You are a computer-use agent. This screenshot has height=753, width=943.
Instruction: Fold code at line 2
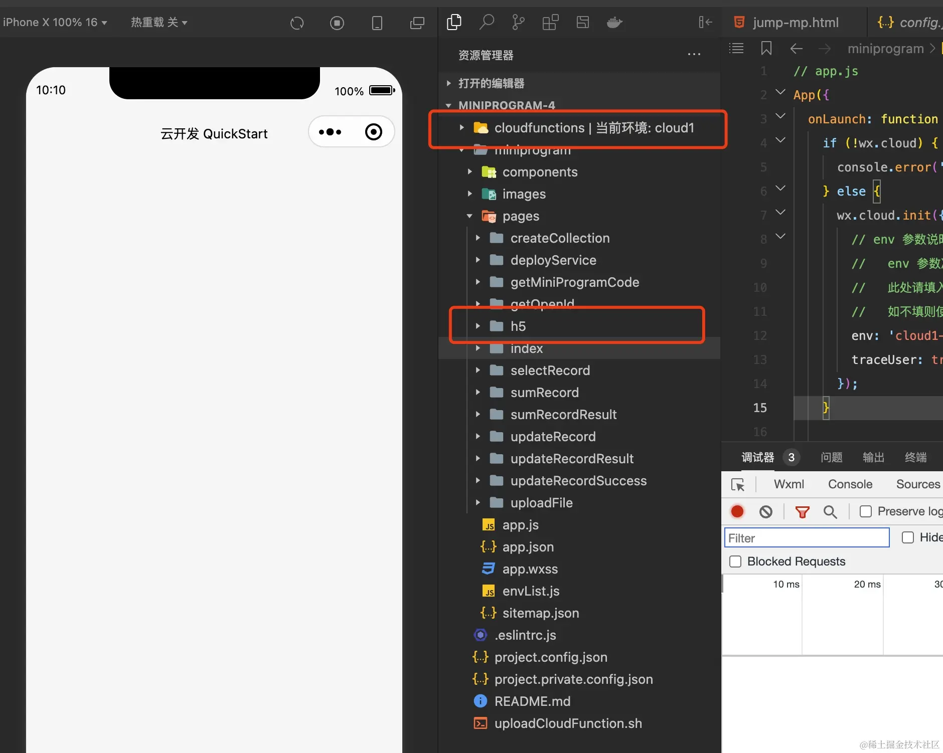tap(780, 92)
